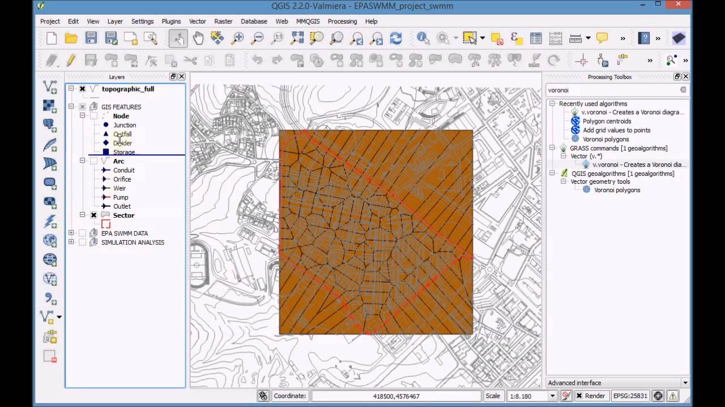Click the Junction legend circle symbol

106,125
